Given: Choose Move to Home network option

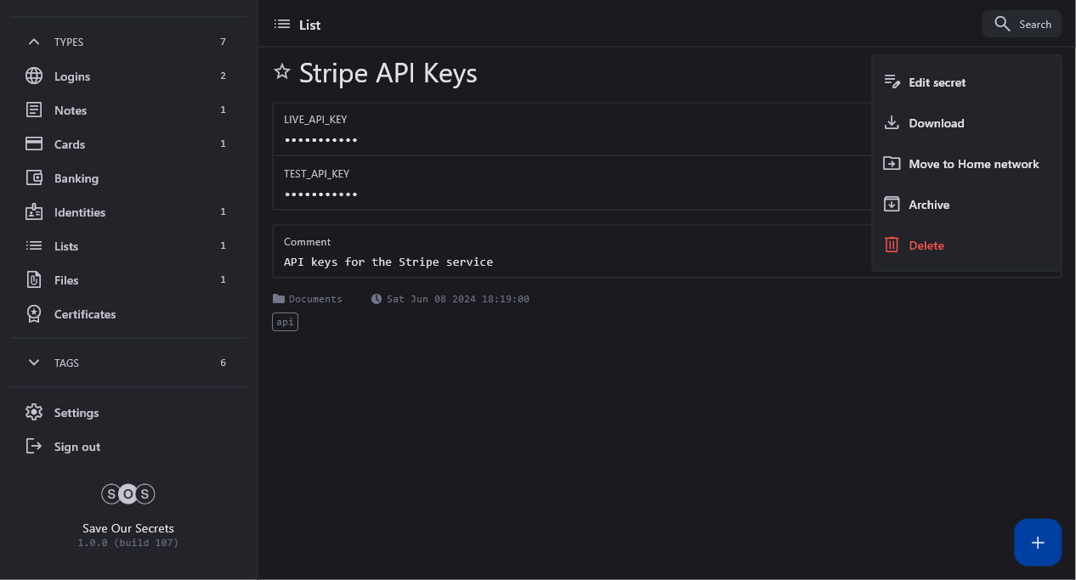Looking at the screenshot, I should (973, 164).
